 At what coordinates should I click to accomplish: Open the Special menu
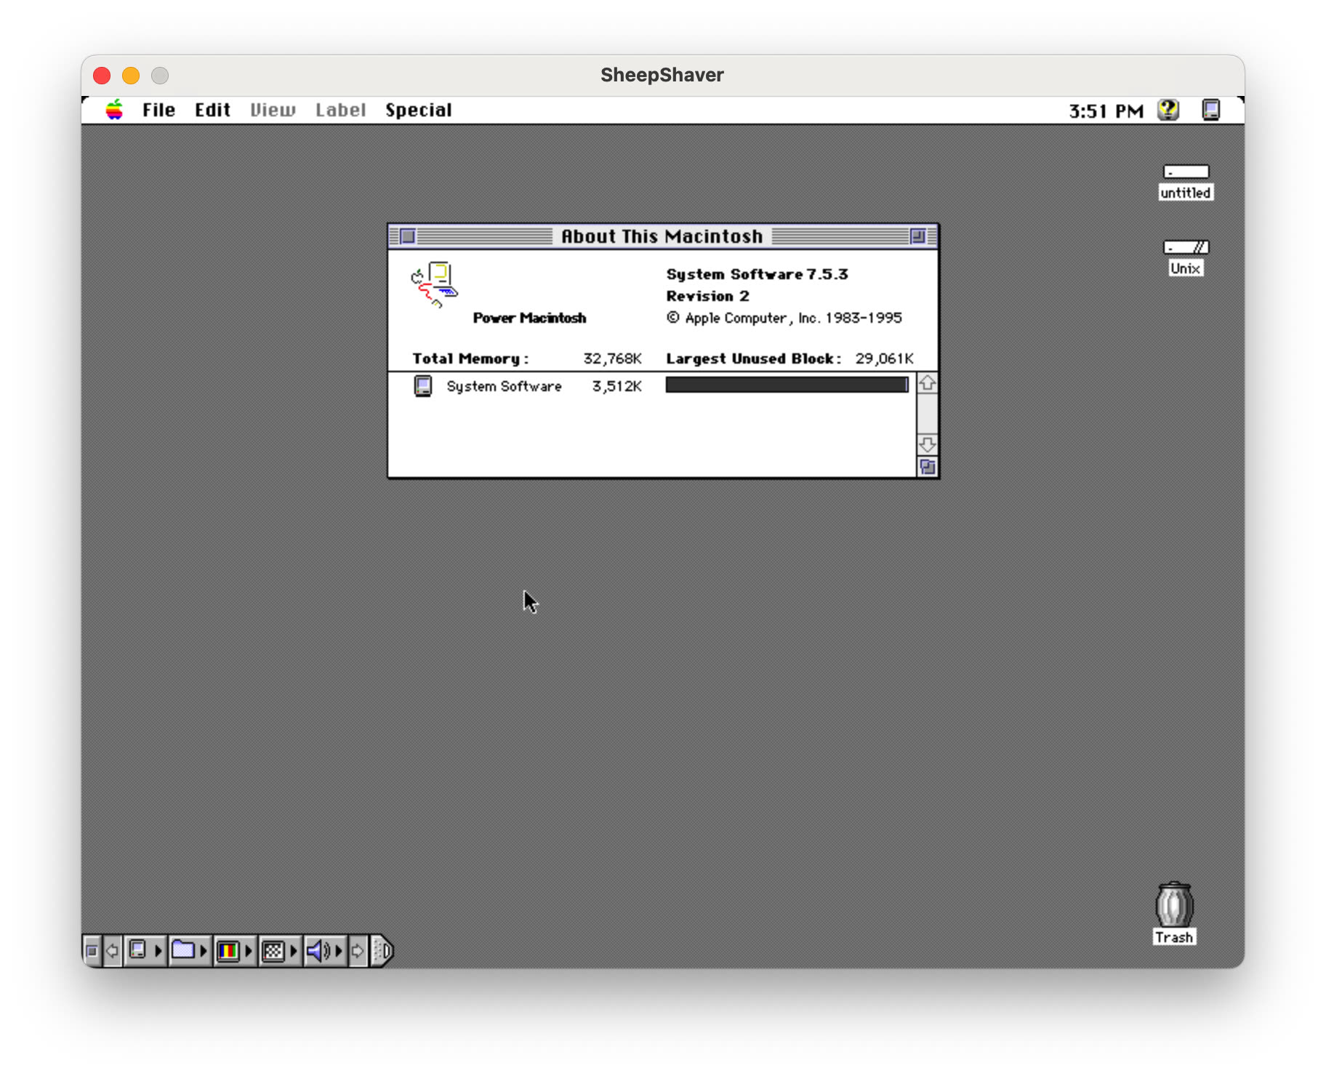(418, 111)
